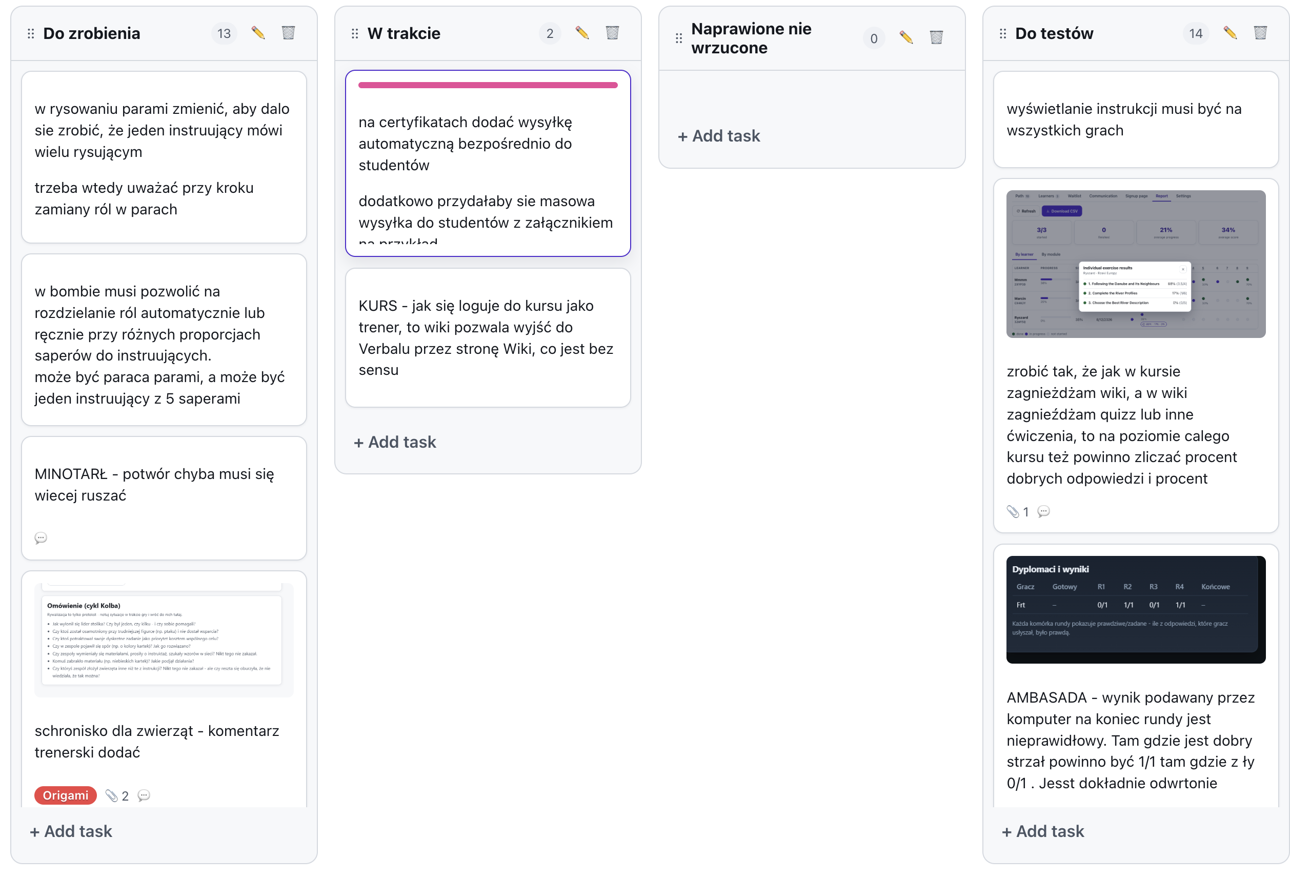This screenshot has width=1290, height=878.
Task: Delete the Do zrobienia column with trash icon
Action: tap(288, 33)
